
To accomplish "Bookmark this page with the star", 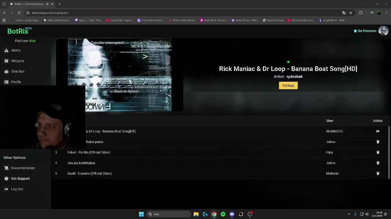I will pyautogui.click(x=351, y=13).
